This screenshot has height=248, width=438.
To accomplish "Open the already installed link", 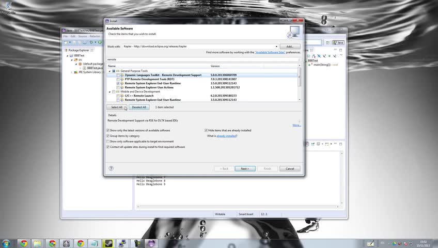I will click(227, 136).
